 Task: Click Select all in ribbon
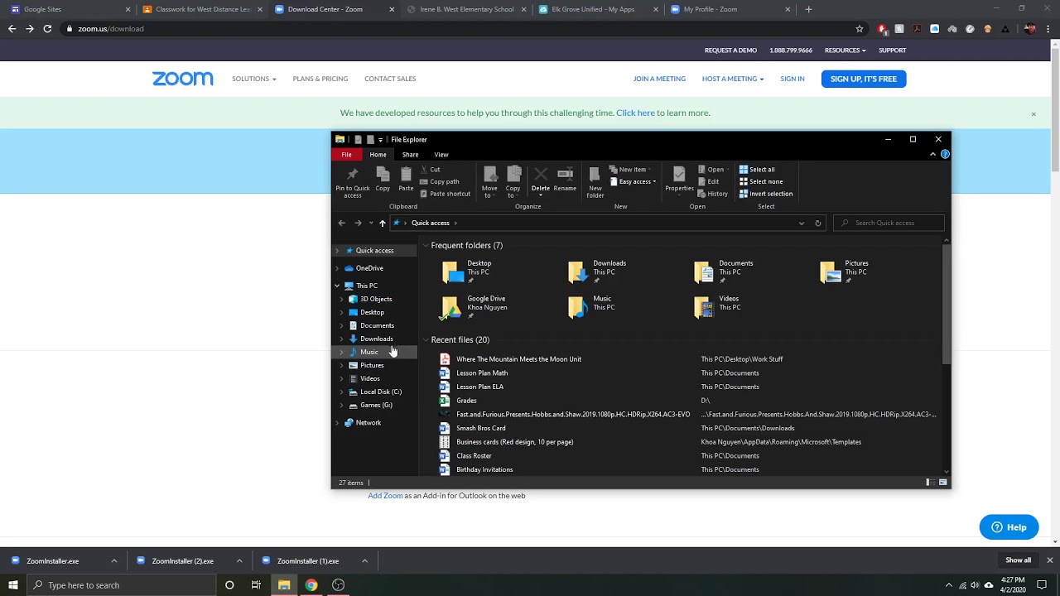click(x=757, y=170)
